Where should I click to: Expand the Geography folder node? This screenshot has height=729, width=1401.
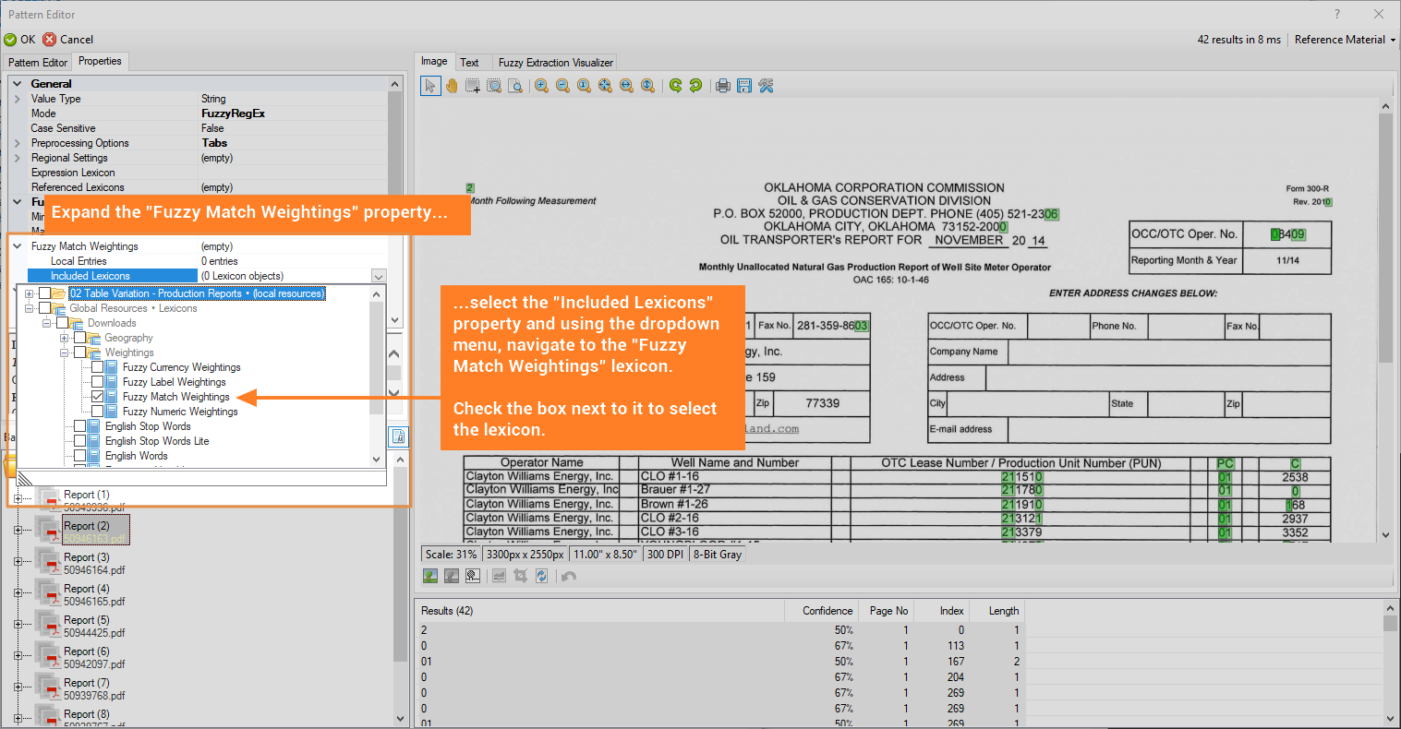(65, 338)
